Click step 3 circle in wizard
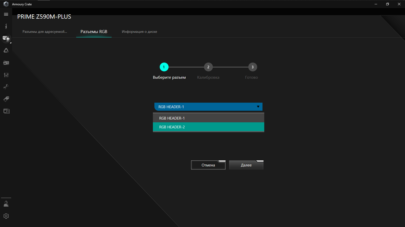This screenshot has height=227, width=405. pos(253,67)
